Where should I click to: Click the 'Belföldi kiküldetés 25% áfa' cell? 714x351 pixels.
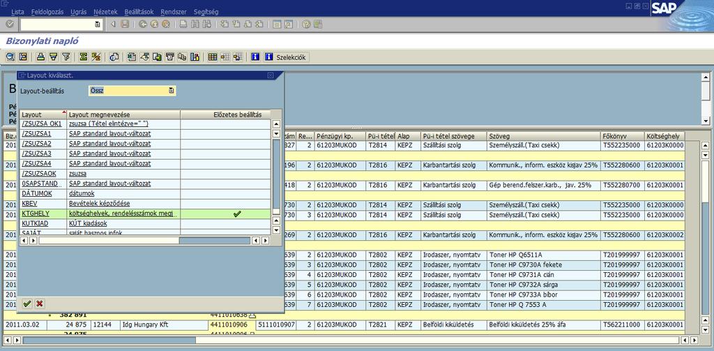tap(543, 325)
